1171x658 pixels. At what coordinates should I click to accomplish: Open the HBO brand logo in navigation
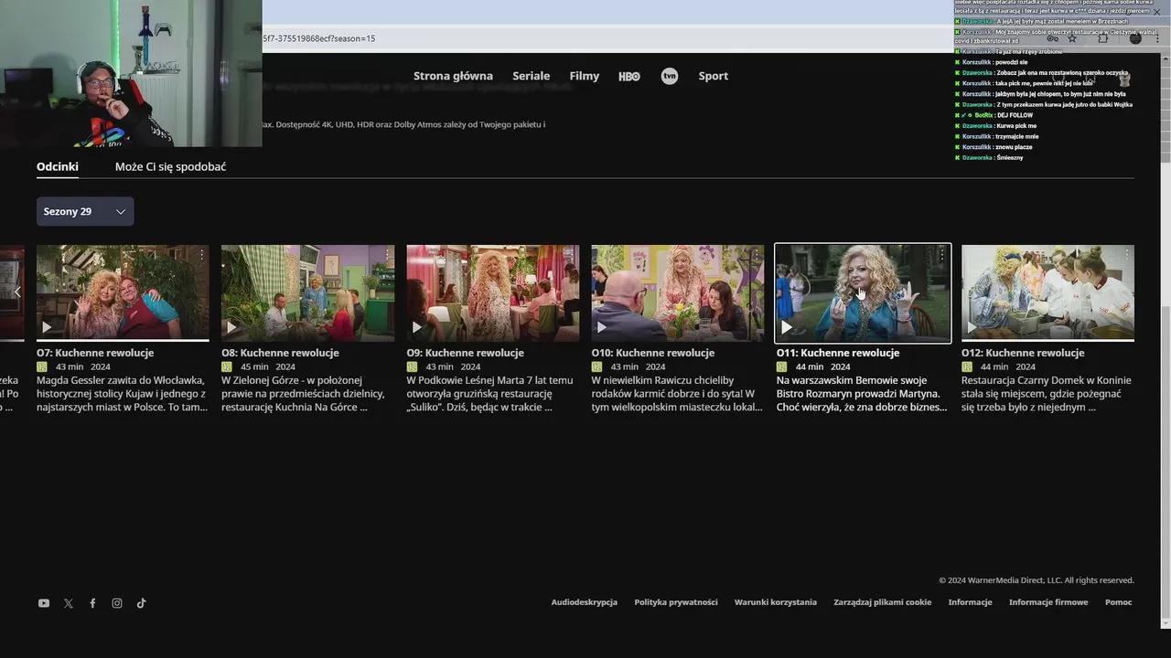pos(629,77)
